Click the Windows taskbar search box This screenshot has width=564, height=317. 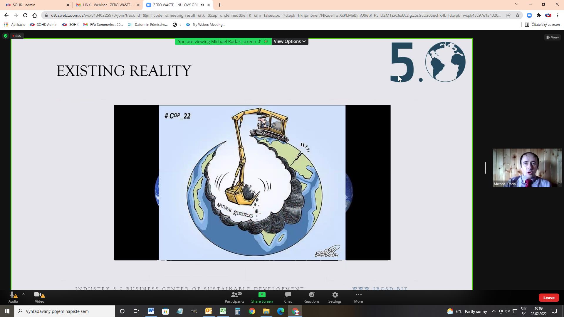65,311
